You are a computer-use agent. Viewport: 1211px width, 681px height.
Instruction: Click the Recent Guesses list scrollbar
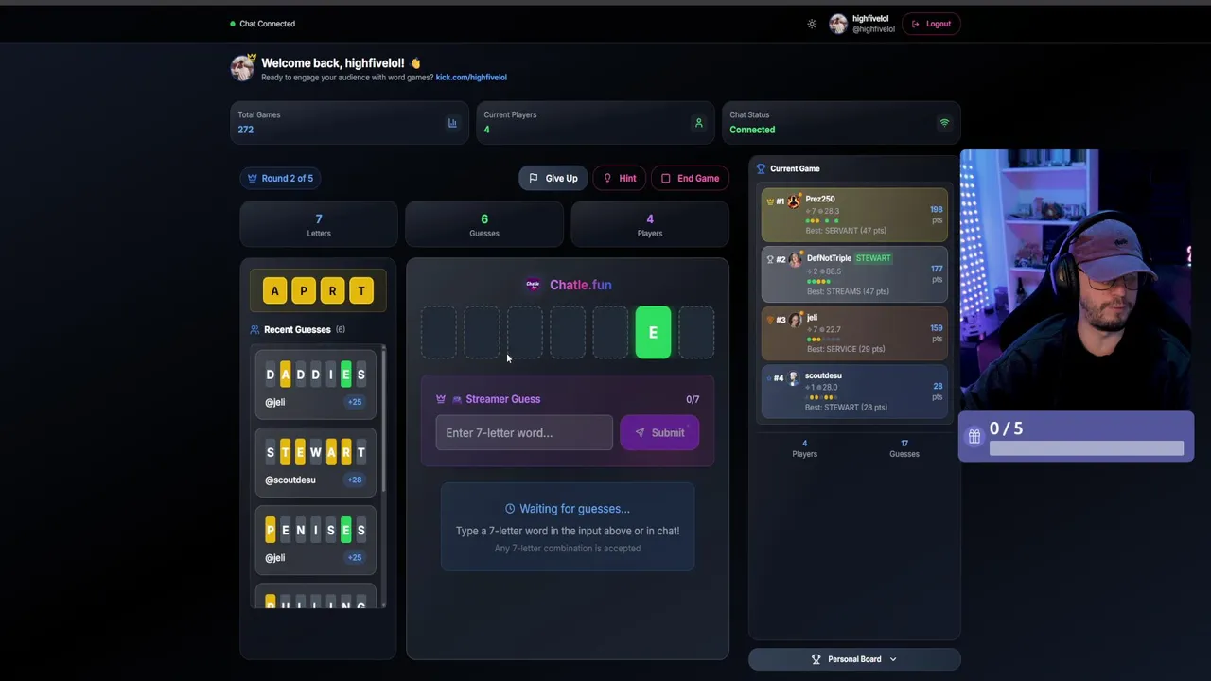click(383, 421)
